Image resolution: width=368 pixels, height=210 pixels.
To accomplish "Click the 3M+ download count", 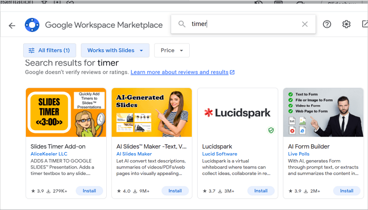I will tap(227, 191).
